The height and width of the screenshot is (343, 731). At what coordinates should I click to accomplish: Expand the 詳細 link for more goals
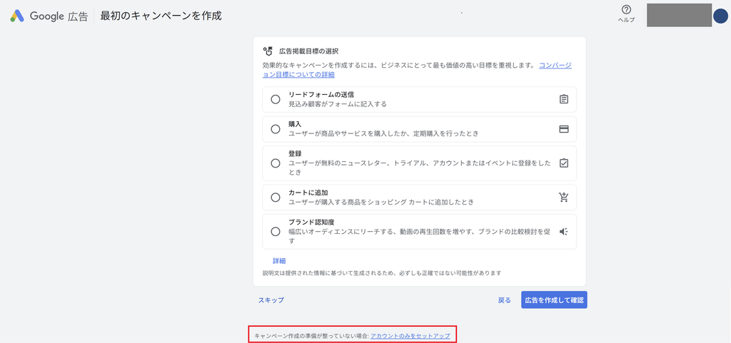(279, 261)
